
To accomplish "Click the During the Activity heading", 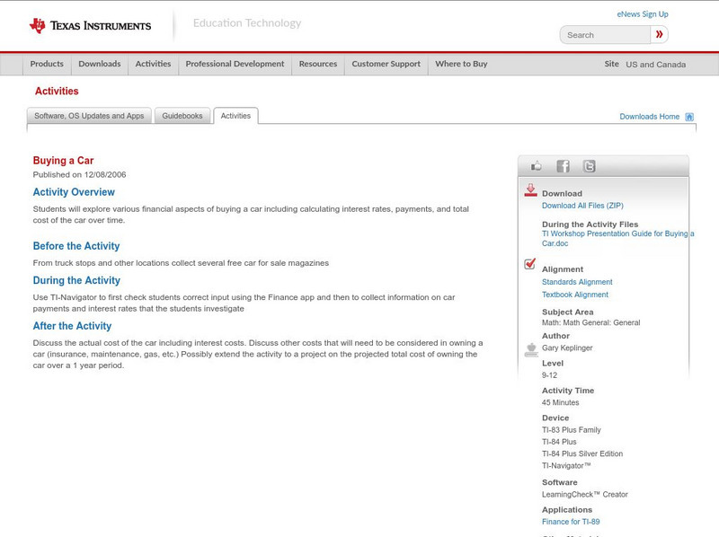I will pyautogui.click(x=76, y=280).
